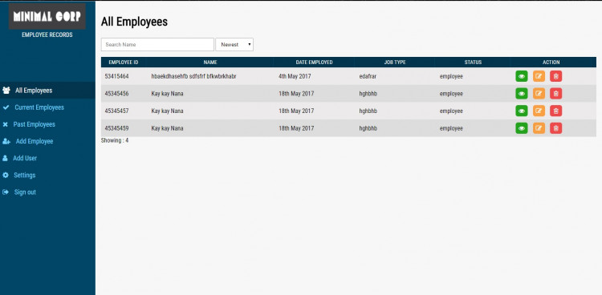This screenshot has height=295, width=602.
Task: Open Settings from the sidebar
Action: click(x=25, y=175)
